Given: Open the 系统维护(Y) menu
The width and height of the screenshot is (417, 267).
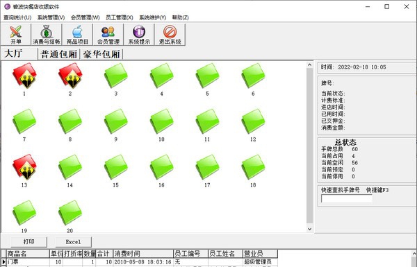Looking at the screenshot, I should [x=153, y=17].
